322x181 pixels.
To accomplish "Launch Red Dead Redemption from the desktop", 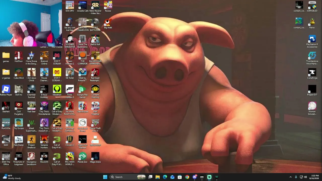I will [x=95, y=75].
